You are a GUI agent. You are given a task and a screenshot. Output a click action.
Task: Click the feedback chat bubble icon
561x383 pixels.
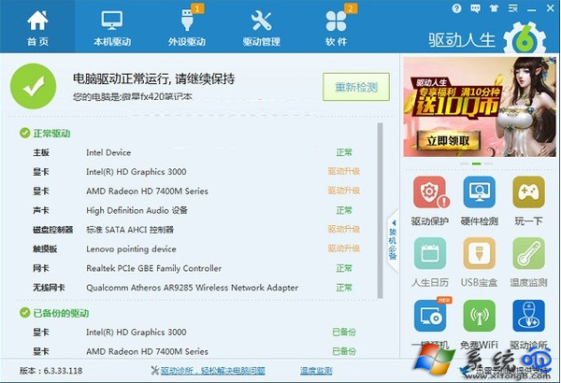tap(475, 8)
